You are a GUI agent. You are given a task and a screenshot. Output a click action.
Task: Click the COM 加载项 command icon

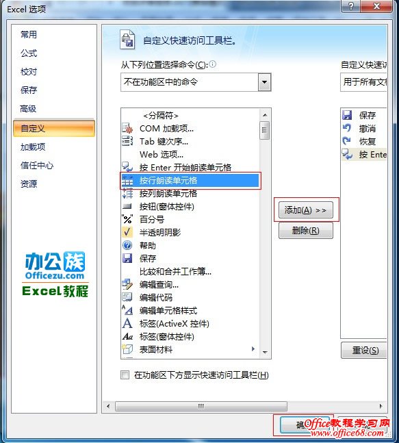coord(127,129)
